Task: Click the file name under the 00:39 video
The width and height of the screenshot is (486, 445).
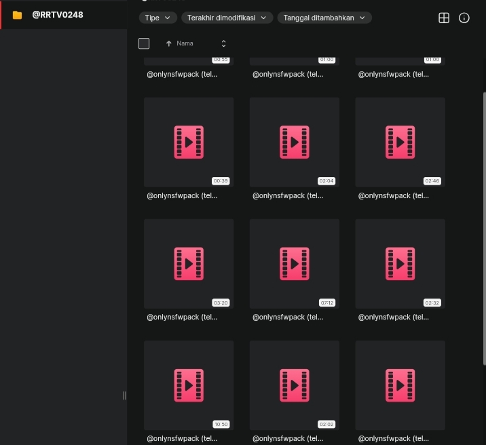Action: 182,196
